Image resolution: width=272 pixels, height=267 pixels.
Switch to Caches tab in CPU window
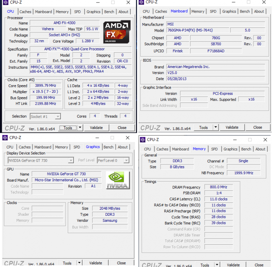click(x=25, y=12)
